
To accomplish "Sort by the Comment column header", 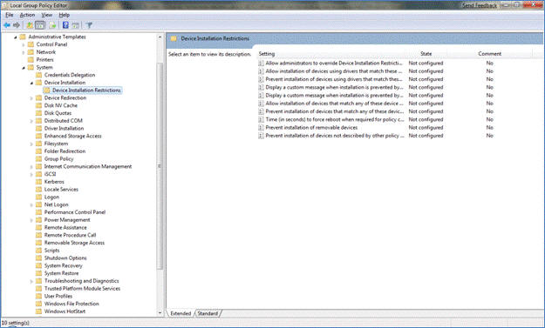I will (490, 54).
